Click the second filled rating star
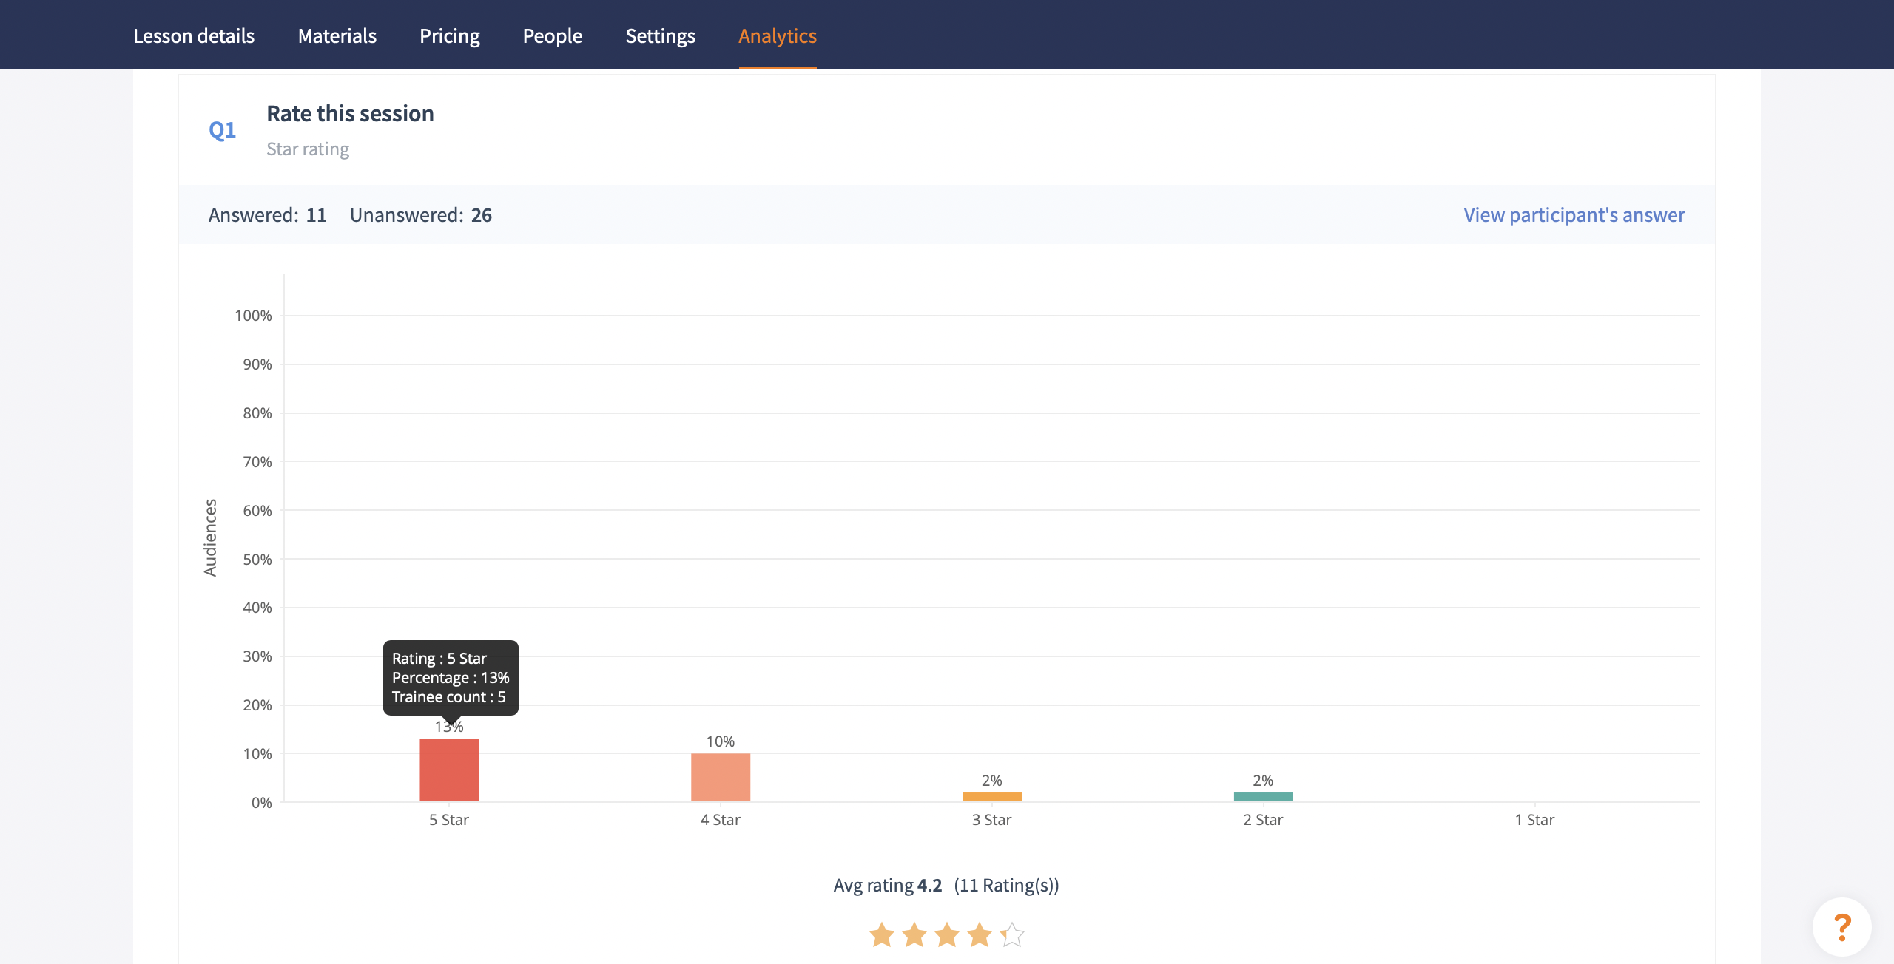The height and width of the screenshot is (964, 1894). (x=914, y=934)
